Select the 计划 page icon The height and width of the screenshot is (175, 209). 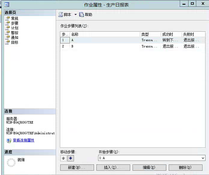pyautogui.click(x=7, y=28)
